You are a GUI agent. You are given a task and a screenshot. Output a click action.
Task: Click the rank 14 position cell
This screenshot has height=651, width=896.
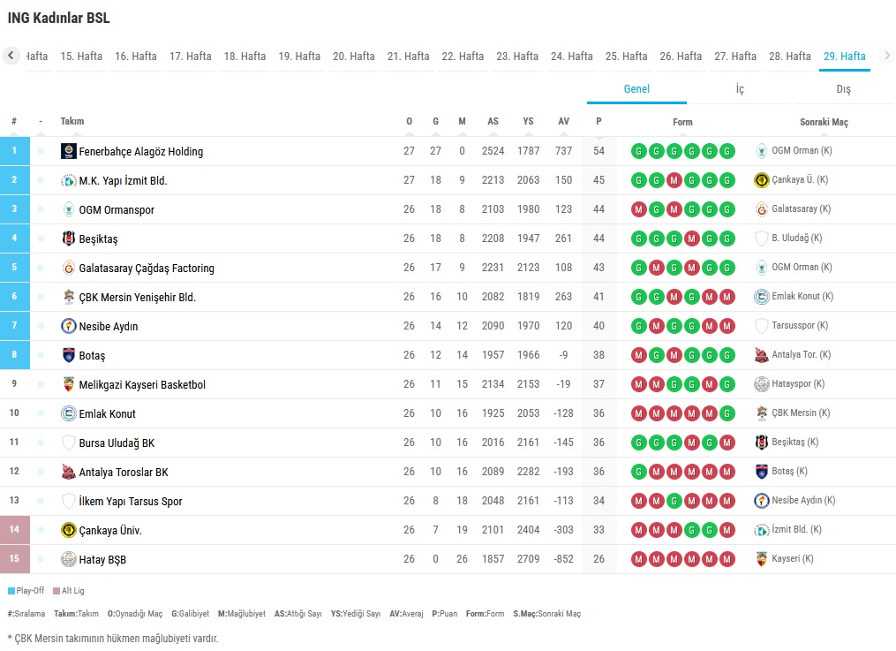[x=15, y=530]
